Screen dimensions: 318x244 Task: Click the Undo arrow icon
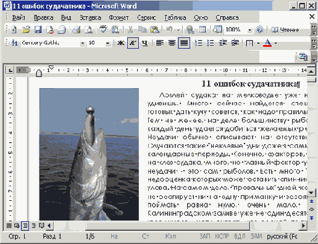click(x=170, y=30)
